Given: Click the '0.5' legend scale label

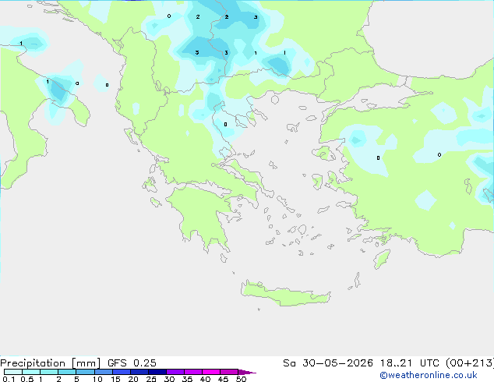Looking at the screenshot, I should (27, 379).
